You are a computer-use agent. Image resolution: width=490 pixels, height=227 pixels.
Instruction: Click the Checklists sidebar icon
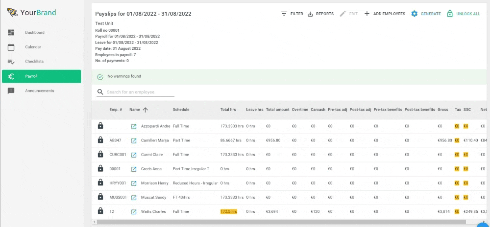[x=11, y=62]
